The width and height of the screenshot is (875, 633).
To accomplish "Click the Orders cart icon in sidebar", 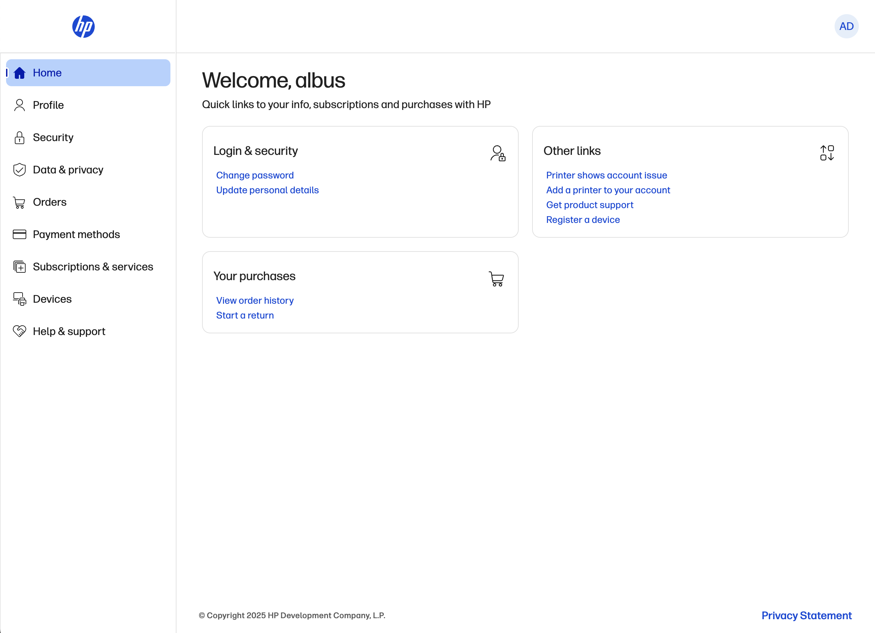I will coord(19,202).
